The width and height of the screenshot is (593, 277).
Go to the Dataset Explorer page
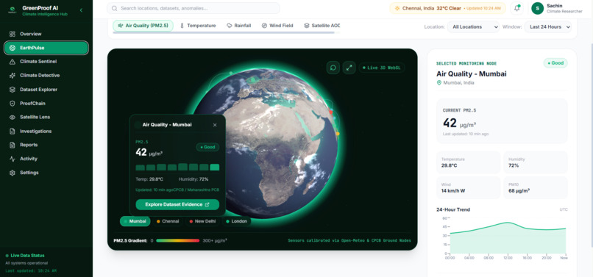46,90
